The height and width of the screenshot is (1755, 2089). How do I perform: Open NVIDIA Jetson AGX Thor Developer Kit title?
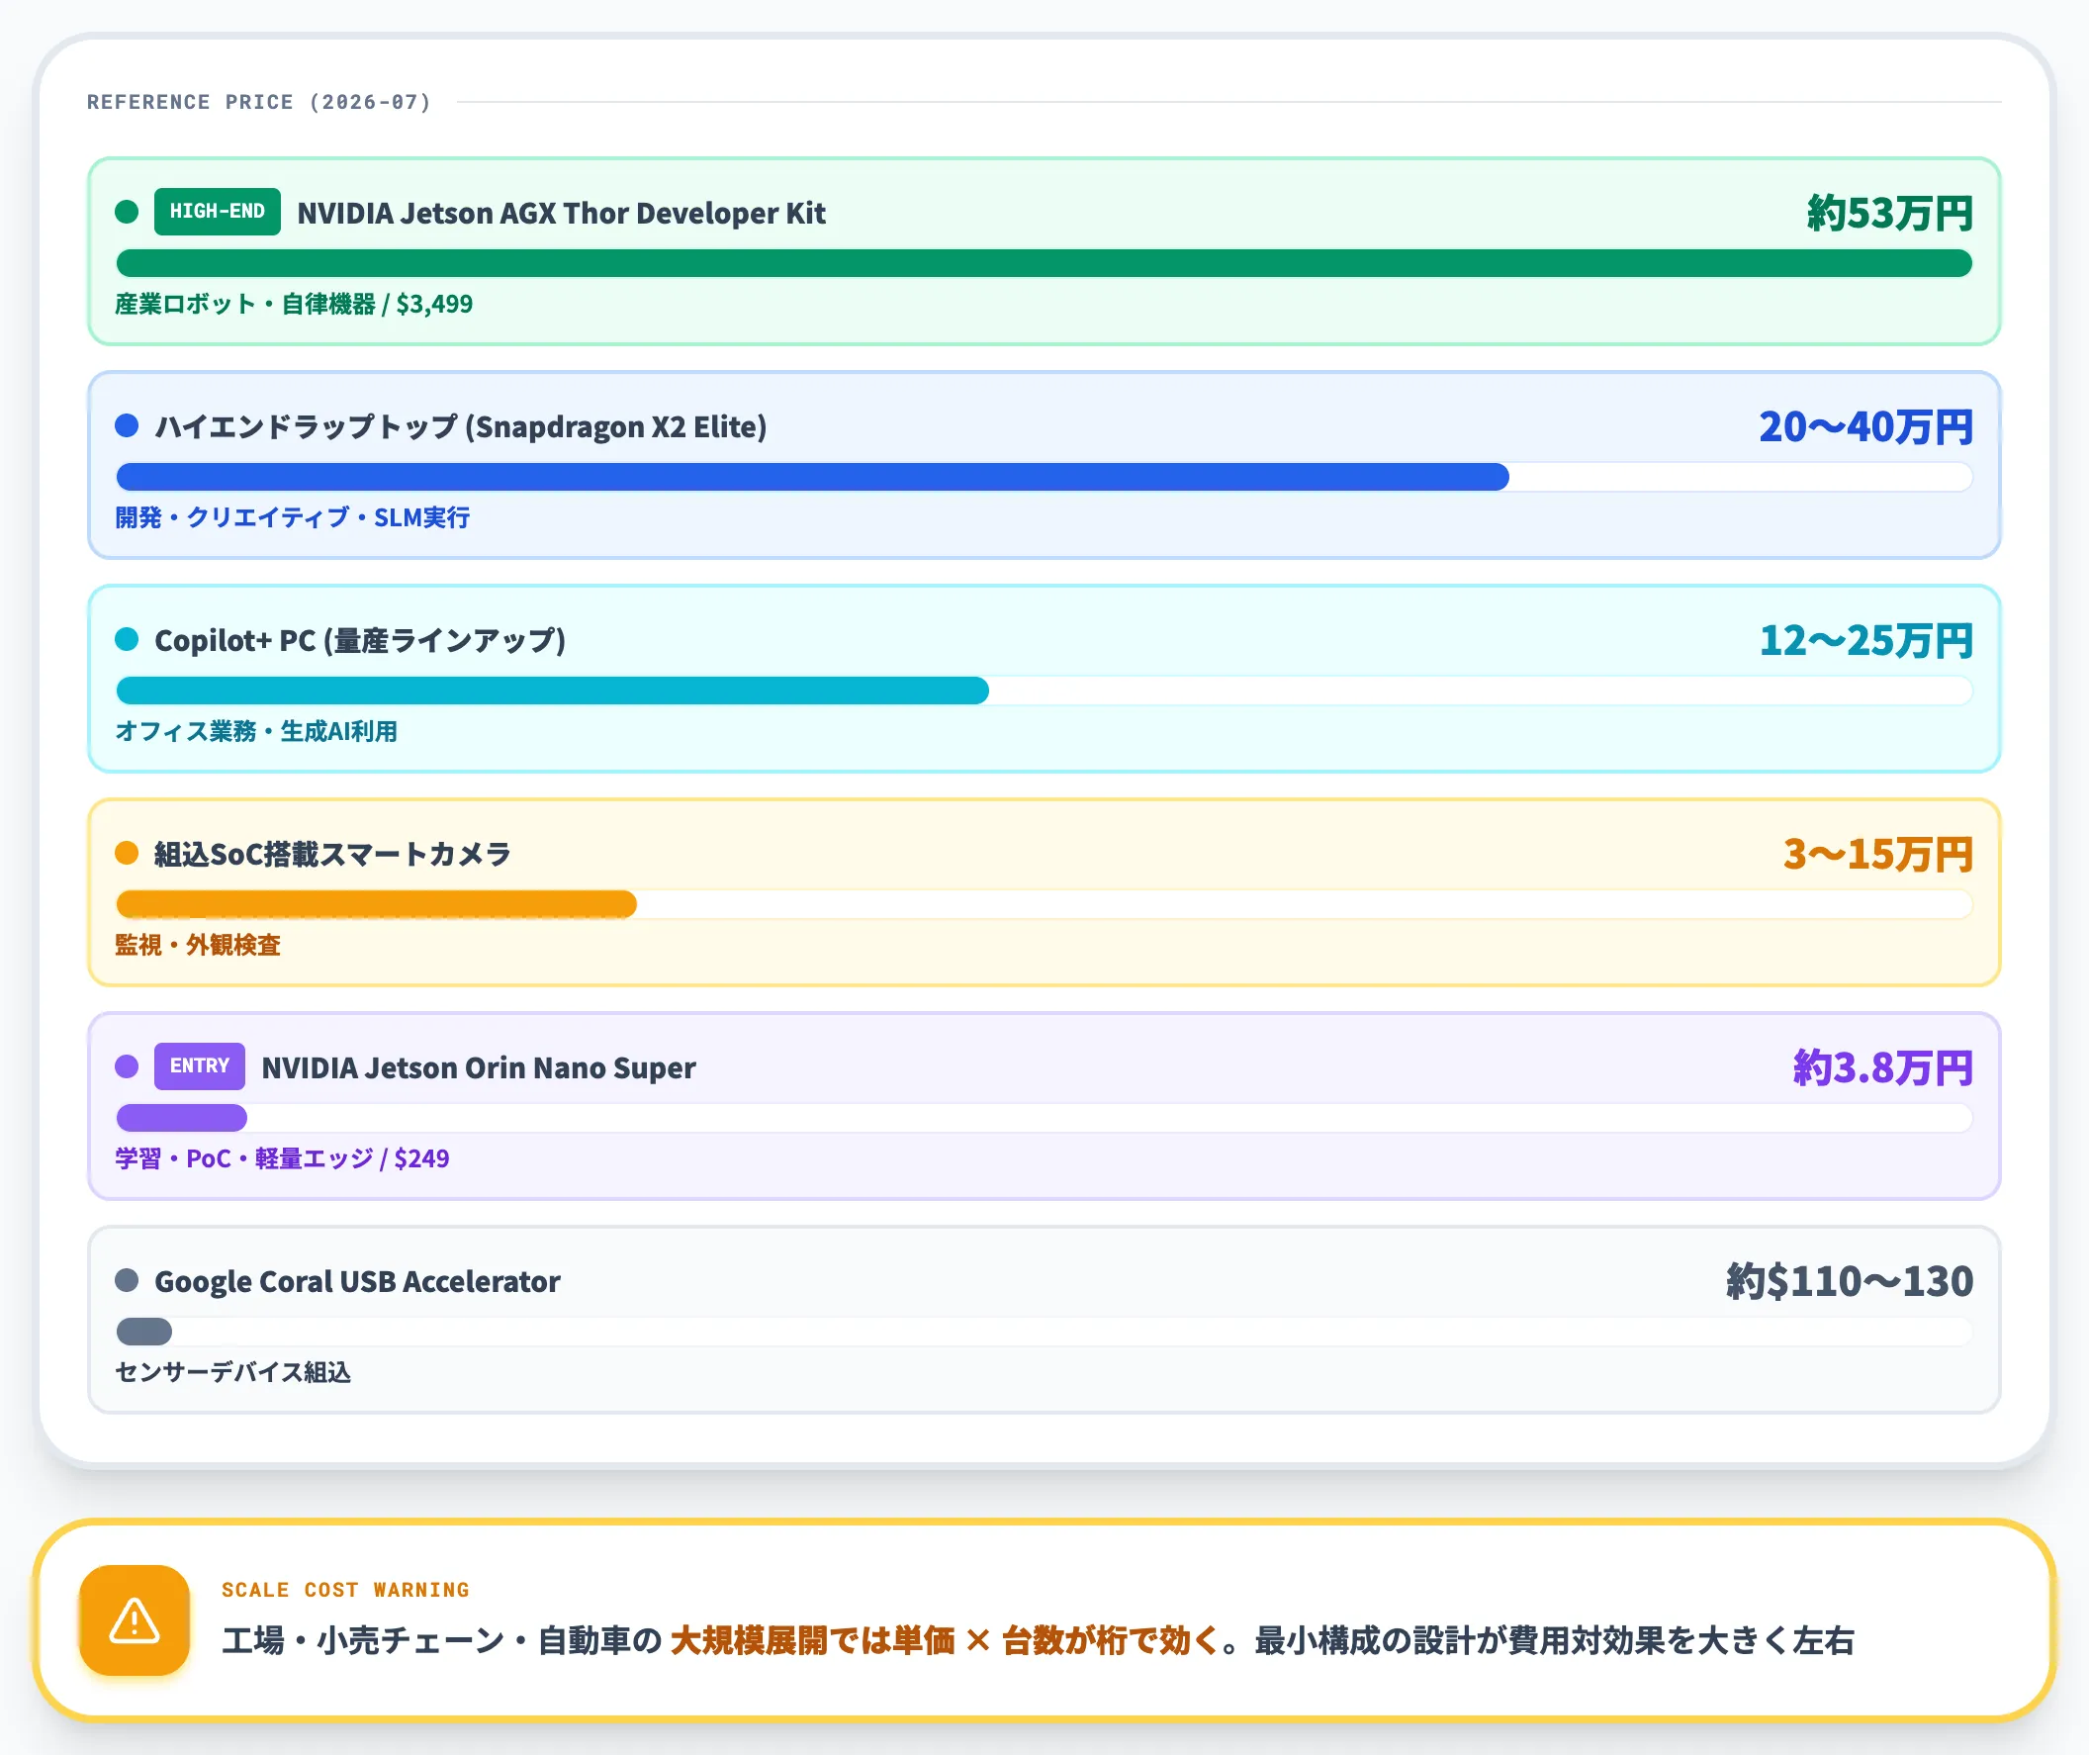pyautogui.click(x=561, y=213)
